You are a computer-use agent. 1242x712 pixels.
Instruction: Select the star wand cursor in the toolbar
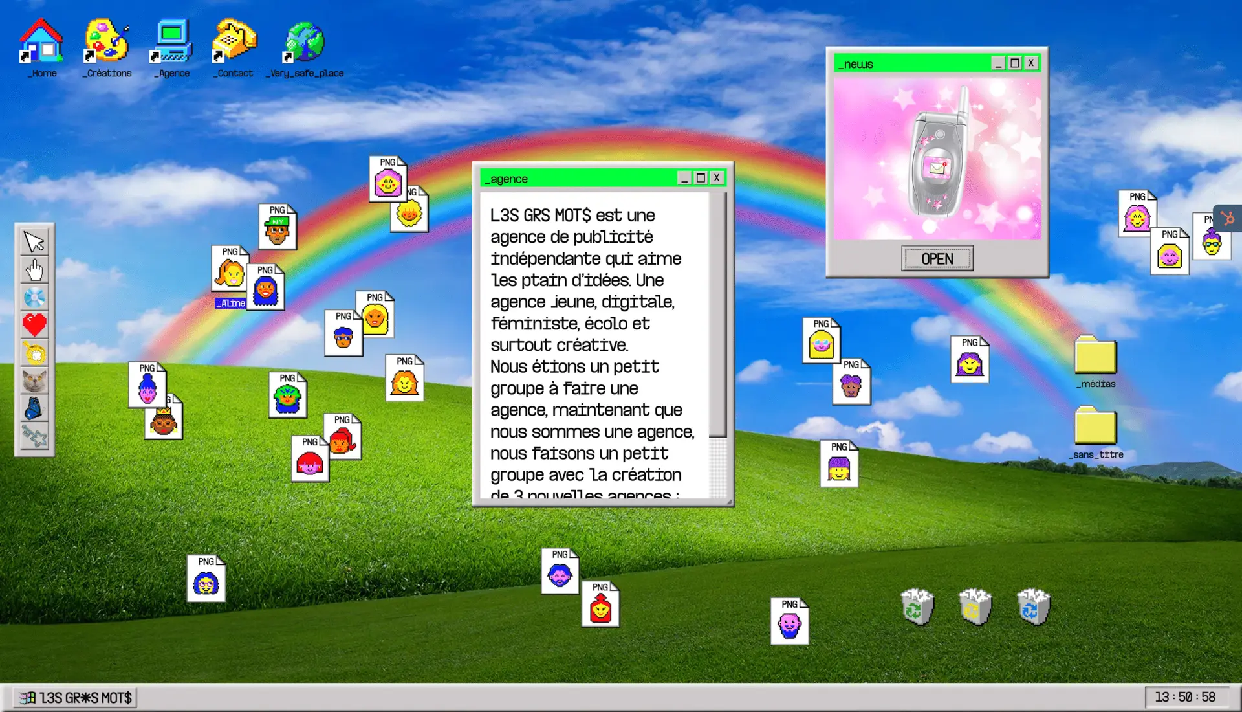point(34,437)
